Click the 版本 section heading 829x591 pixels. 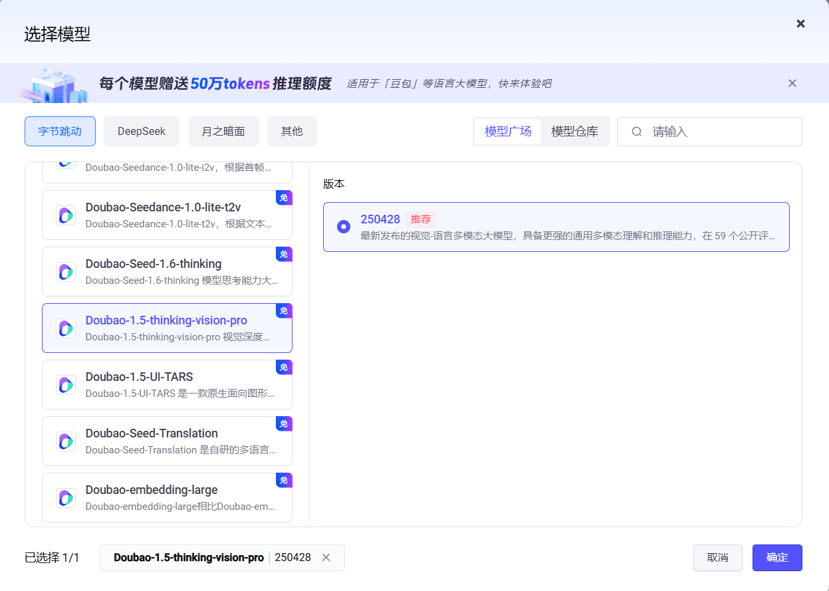click(334, 184)
